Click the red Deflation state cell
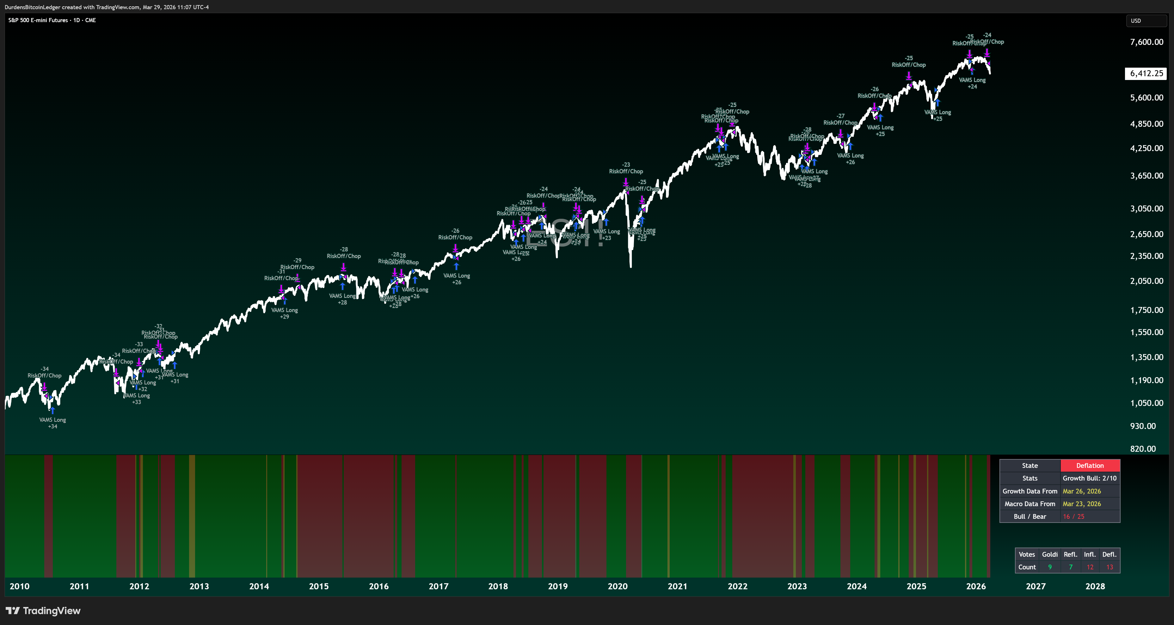Viewport: 1174px width, 625px height. pos(1090,466)
